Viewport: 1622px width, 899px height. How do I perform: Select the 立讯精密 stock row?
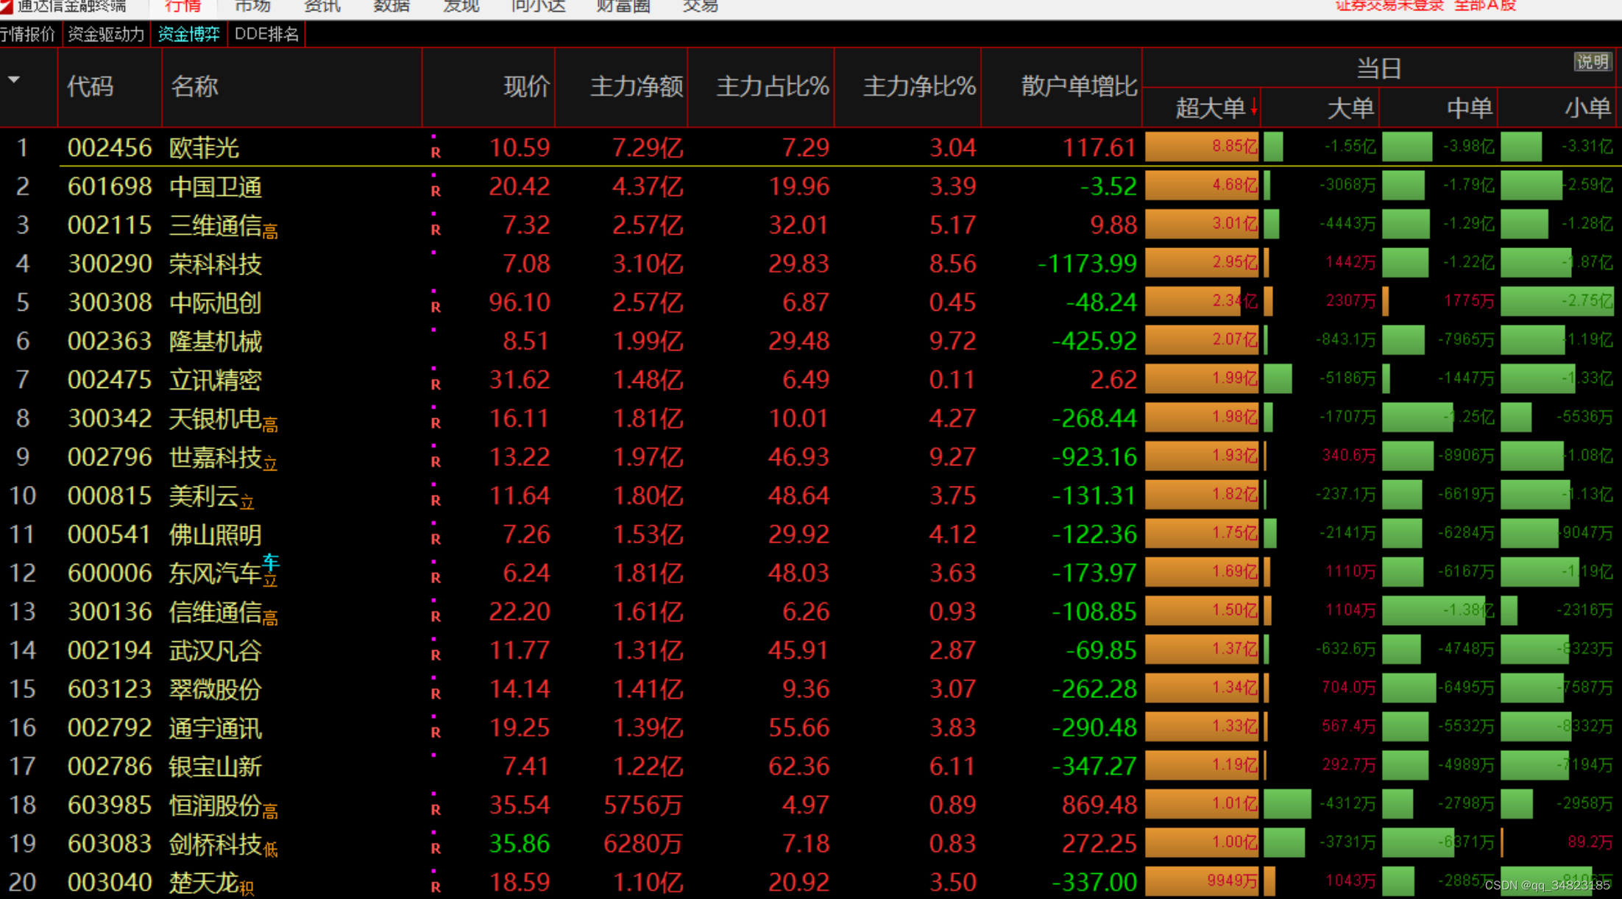(215, 380)
